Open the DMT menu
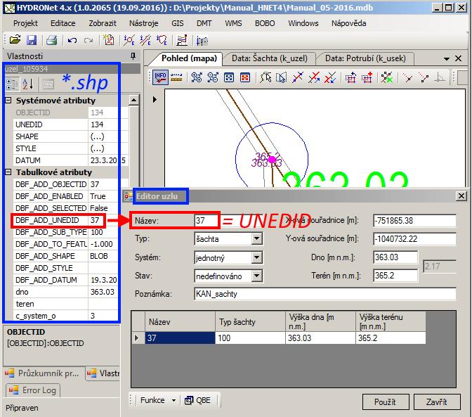Image resolution: width=472 pixels, height=417 pixels. coord(204,23)
